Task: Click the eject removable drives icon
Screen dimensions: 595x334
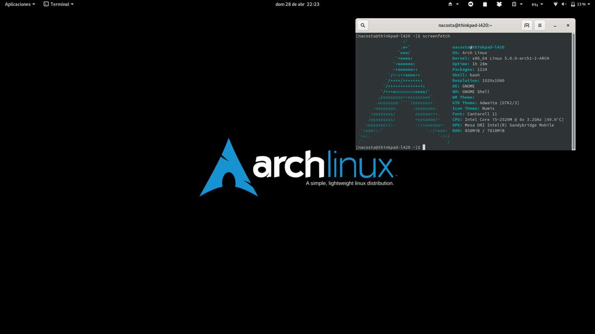Action: tap(450, 4)
